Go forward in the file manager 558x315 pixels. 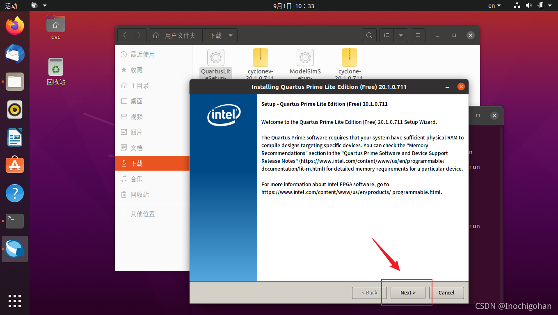tap(139, 36)
